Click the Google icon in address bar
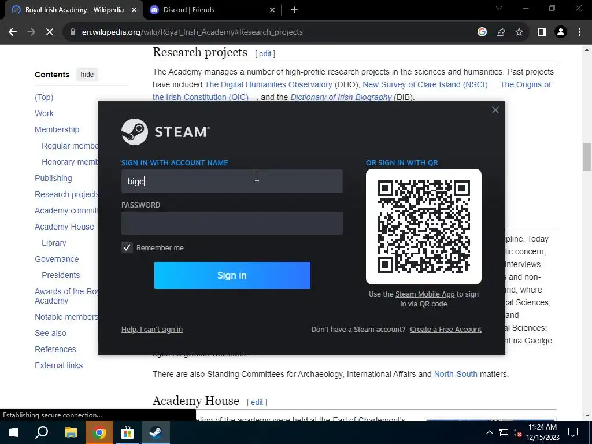 [x=482, y=32]
